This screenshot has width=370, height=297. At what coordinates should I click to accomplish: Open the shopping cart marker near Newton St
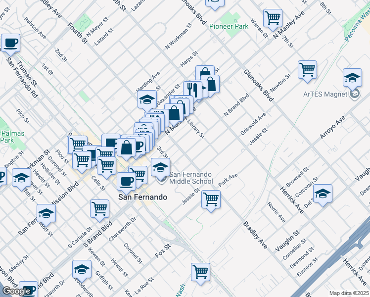pyautogui.click(x=307, y=69)
